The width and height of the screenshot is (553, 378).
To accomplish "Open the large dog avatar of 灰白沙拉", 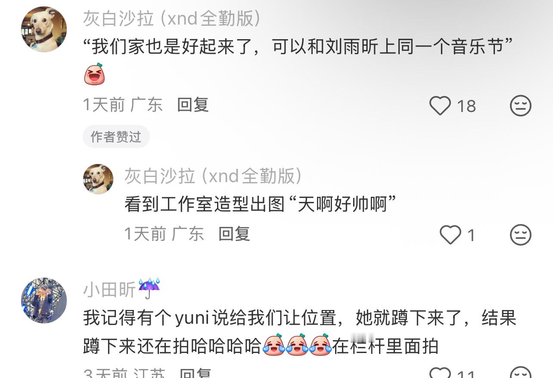I will [44, 29].
